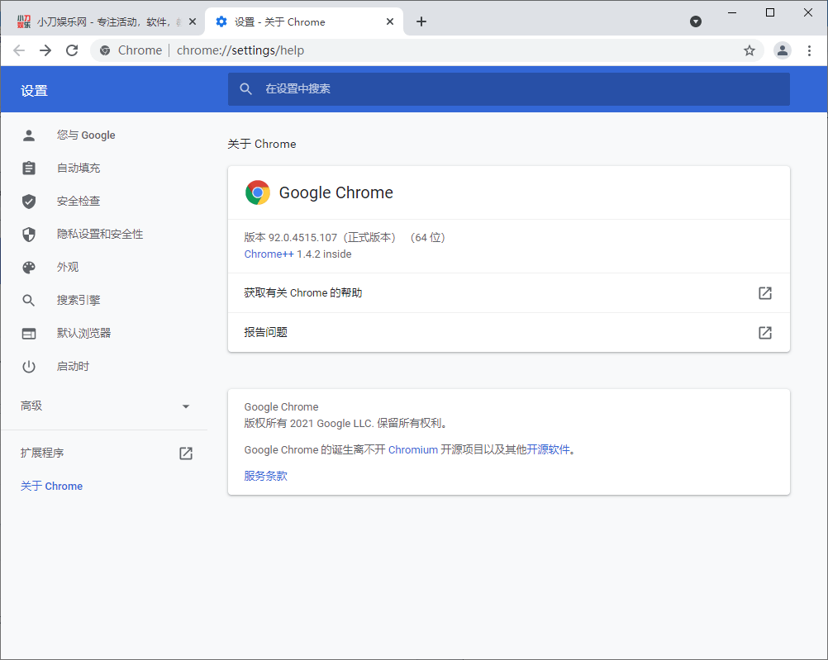The height and width of the screenshot is (660, 828).
Task: Expand the 高级 advanced settings section
Action: point(105,406)
